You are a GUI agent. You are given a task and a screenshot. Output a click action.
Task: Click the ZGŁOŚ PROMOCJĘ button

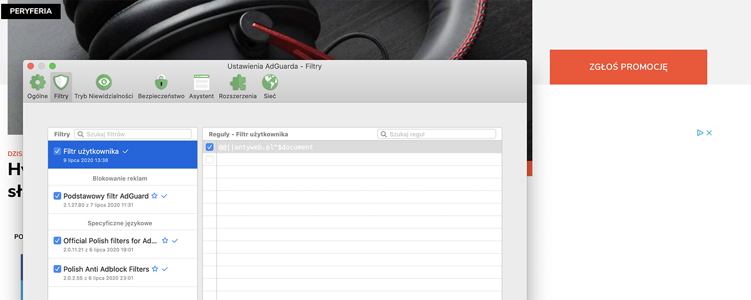click(629, 67)
